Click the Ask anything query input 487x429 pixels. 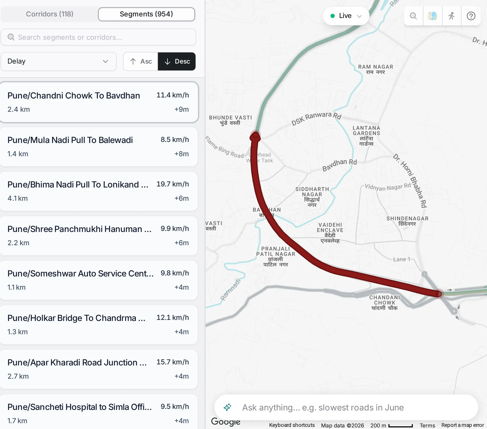pos(347,407)
